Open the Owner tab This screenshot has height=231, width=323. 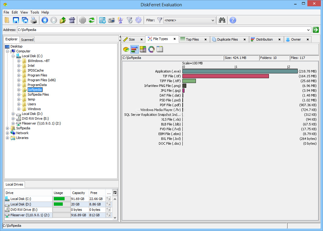[x=296, y=39]
